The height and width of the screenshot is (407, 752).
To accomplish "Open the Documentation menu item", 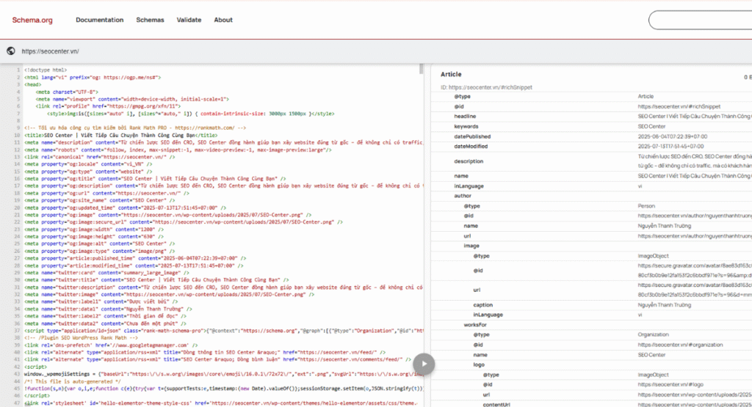I will pos(99,21).
